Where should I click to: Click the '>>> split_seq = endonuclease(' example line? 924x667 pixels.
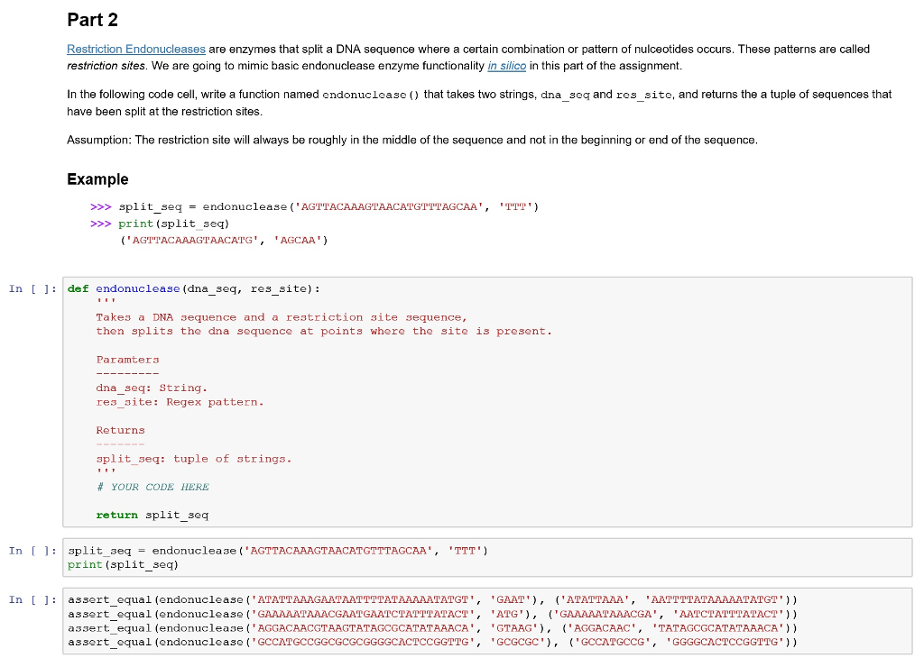pos(314,206)
